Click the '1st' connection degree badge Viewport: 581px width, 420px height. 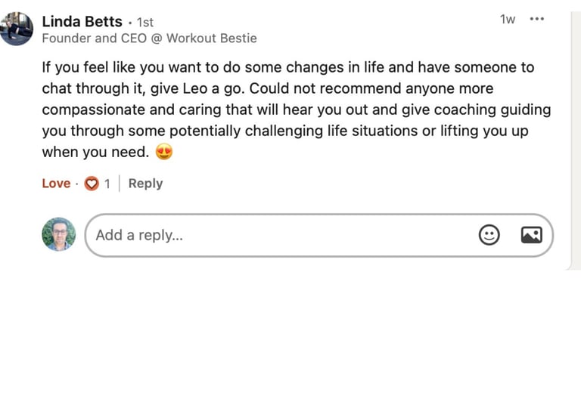144,23
